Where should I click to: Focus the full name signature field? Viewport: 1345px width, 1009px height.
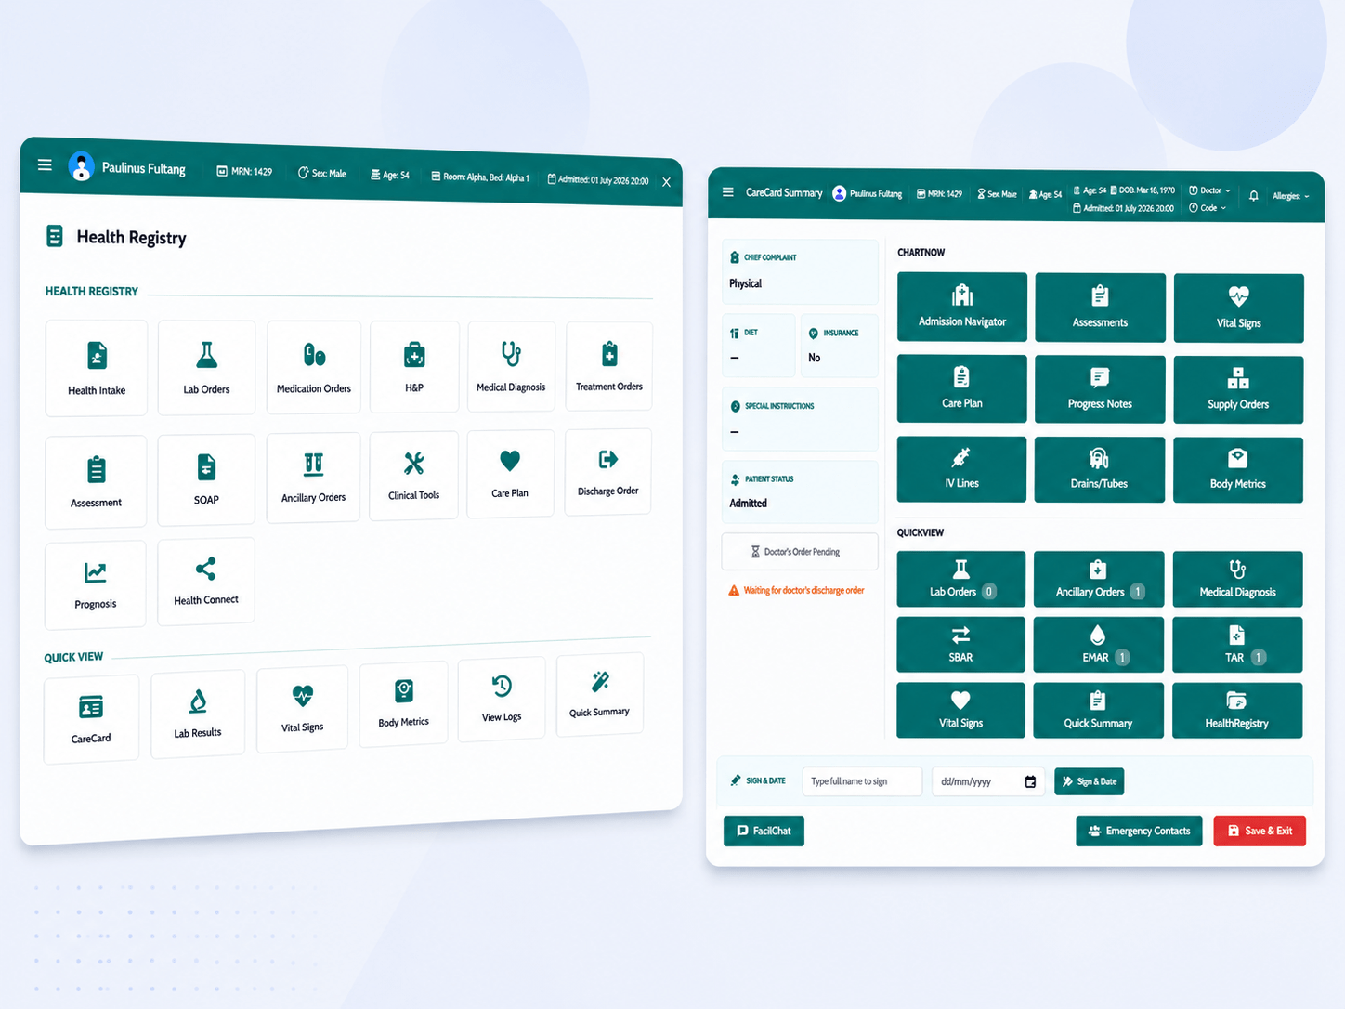point(862,781)
